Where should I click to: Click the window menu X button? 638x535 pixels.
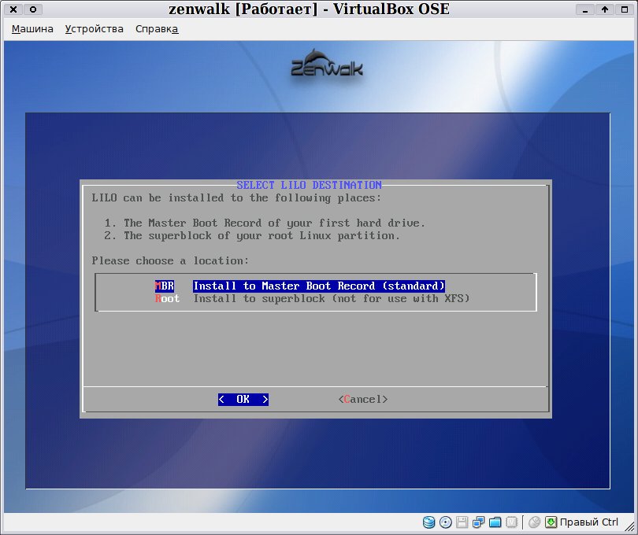click(13, 9)
